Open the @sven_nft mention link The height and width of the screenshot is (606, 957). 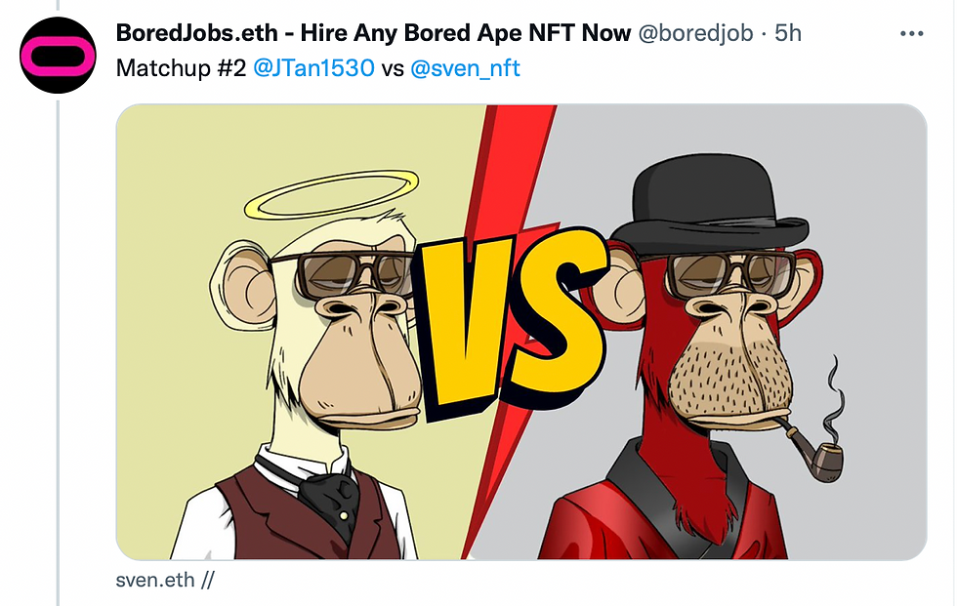(465, 68)
